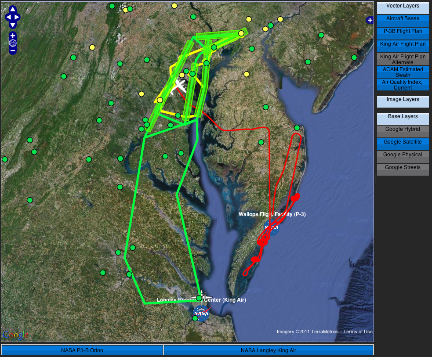Click the globe zoom-to-world icon
This screenshot has height=357, width=432.
click(x=13, y=43)
